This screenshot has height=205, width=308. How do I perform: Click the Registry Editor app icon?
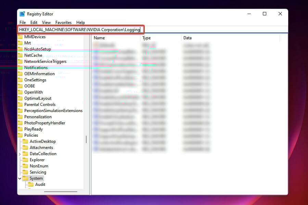(22, 14)
